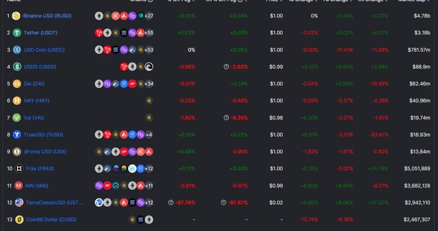This screenshot has width=438, height=231.
Task: Click the help icon beside USDD's -2.83%
Action: (226, 67)
